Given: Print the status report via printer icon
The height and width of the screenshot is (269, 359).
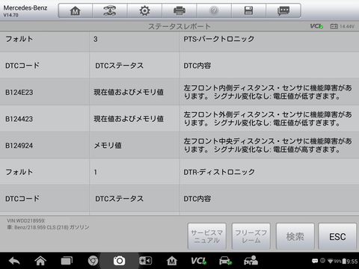Looking at the screenshot, I should [179, 10].
